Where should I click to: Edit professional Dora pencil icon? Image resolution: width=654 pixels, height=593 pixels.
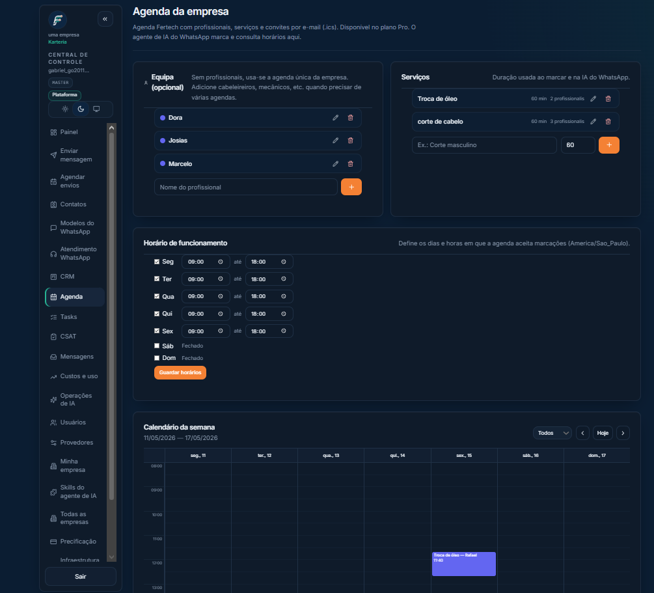[x=335, y=118]
